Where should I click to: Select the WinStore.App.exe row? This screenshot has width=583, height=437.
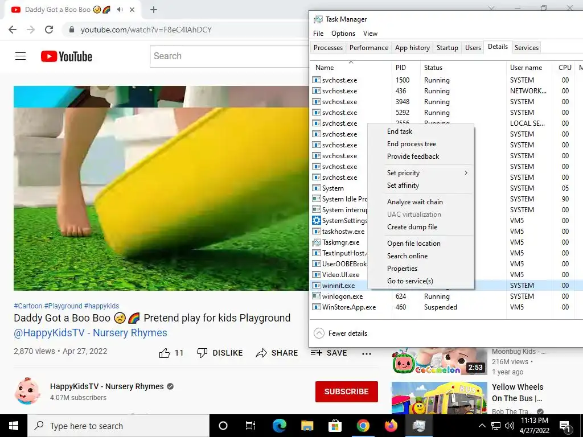446,307
